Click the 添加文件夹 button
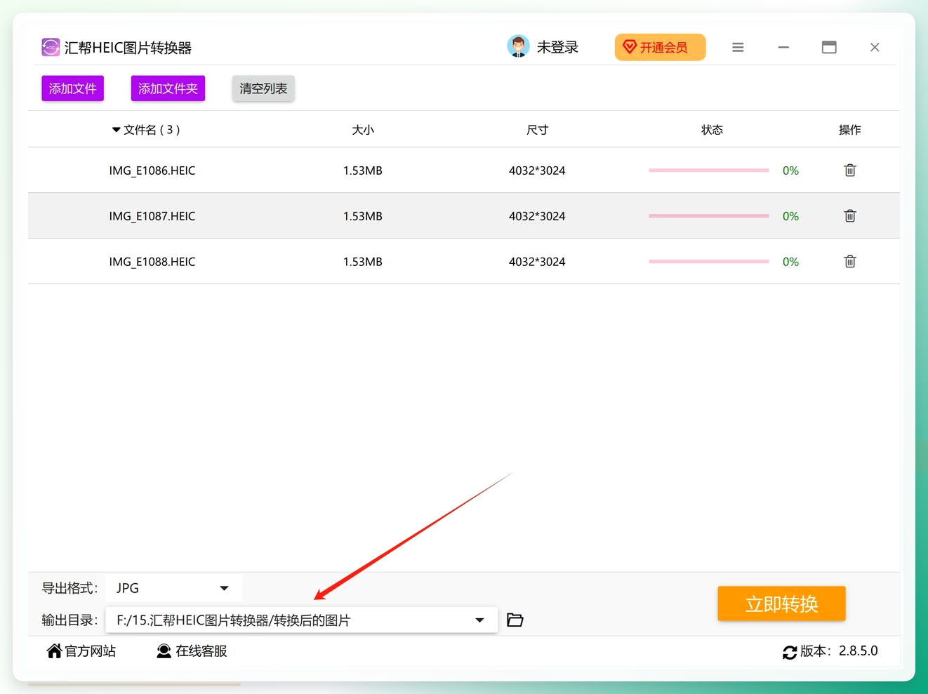This screenshot has width=928, height=694. point(168,88)
